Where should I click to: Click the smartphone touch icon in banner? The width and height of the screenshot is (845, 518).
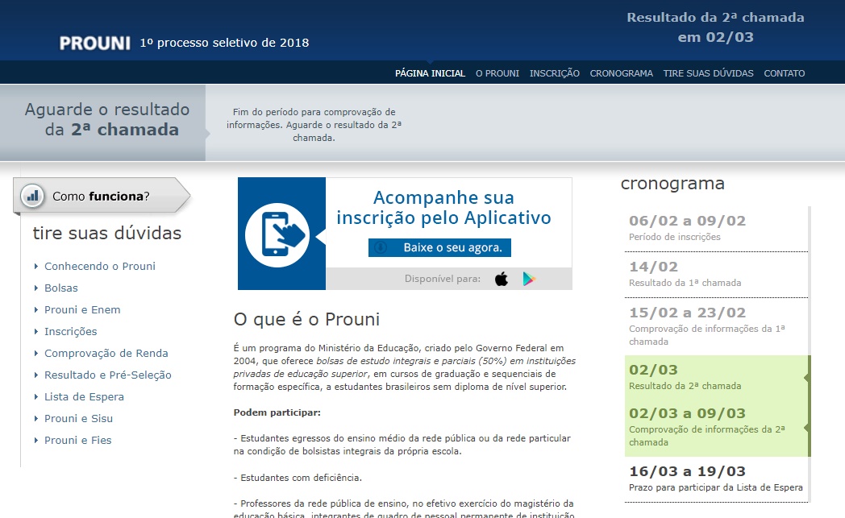pos(277,234)
